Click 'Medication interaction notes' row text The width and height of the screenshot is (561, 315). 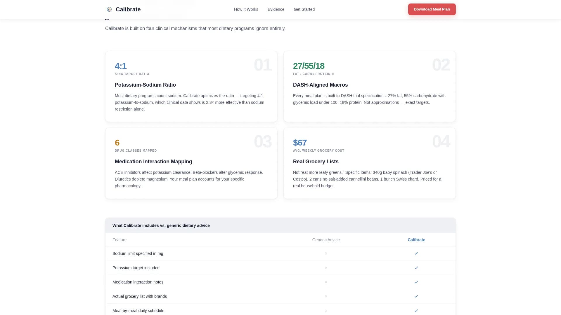point(138,282)
